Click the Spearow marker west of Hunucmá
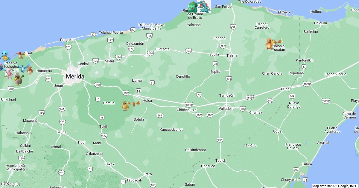Screen dimensions: 359x188 click(x=30, y=70)
